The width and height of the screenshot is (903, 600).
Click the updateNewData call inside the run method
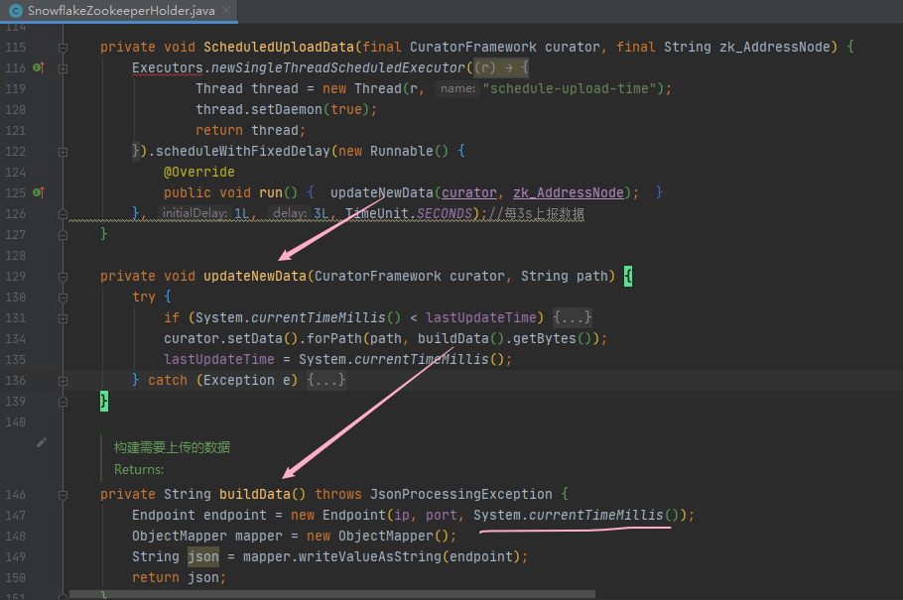click(x=381, y=192)
